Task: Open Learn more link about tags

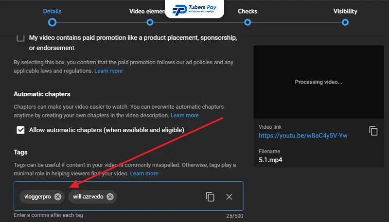Action: [144, 173]
